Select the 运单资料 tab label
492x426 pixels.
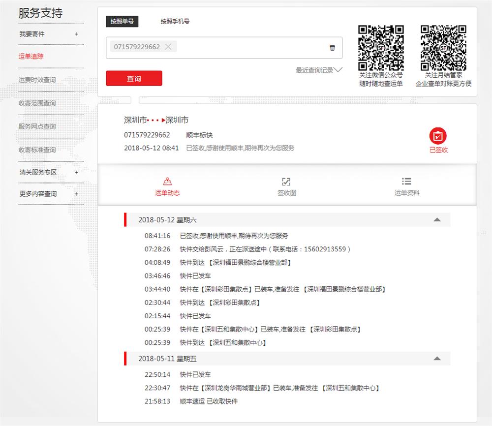point(407,193)
